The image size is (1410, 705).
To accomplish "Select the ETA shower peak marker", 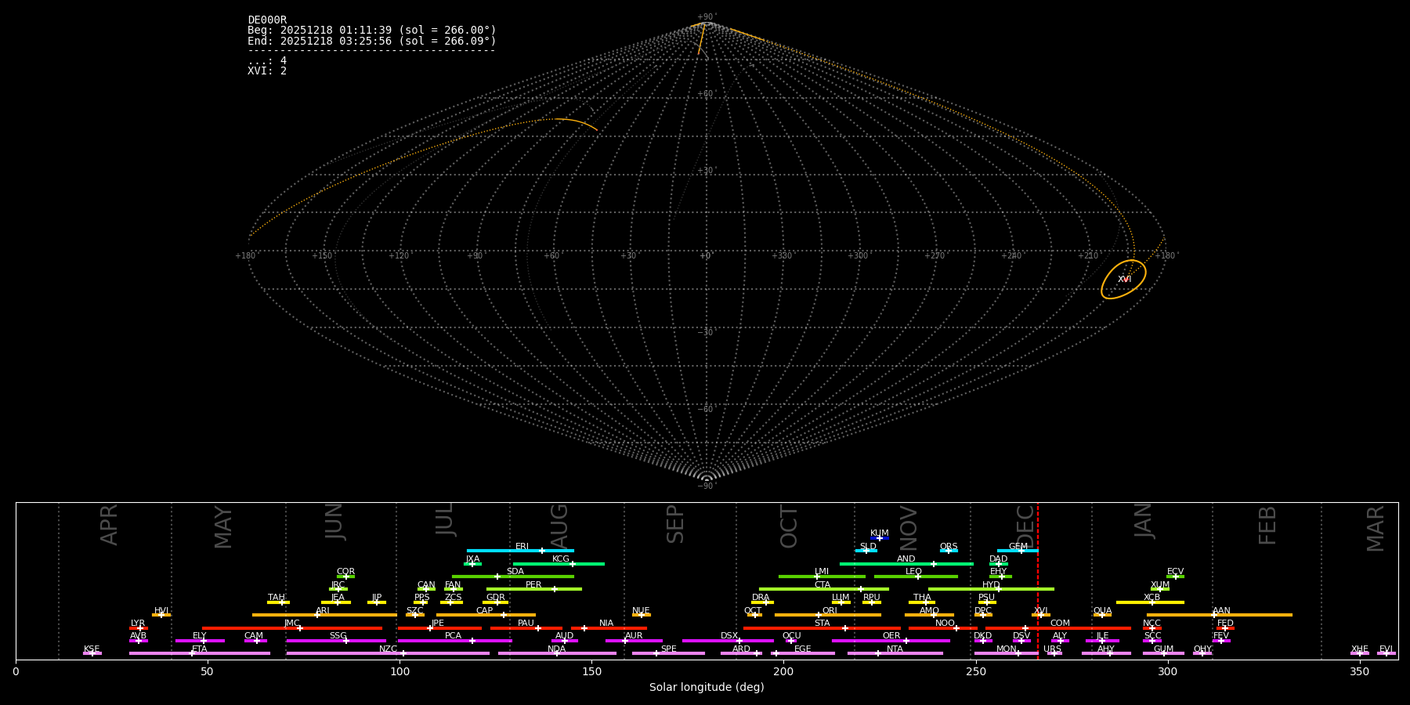I will click(x=192, y=653).
